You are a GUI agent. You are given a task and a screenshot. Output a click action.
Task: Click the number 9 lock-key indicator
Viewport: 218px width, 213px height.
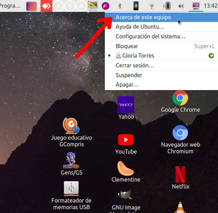pos(70,6)
